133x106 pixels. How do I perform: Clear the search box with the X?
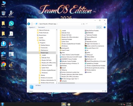[x=105, y=24]
